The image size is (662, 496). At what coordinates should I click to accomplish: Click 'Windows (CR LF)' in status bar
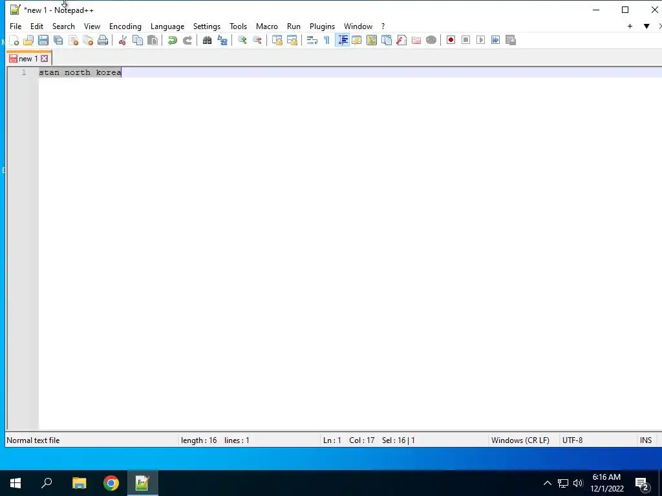[x=520, y=440]
